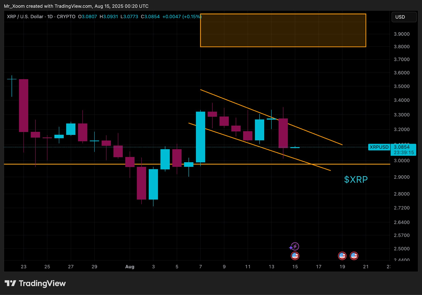Click the 1D interval label in the legend

(x=50, y=17)
